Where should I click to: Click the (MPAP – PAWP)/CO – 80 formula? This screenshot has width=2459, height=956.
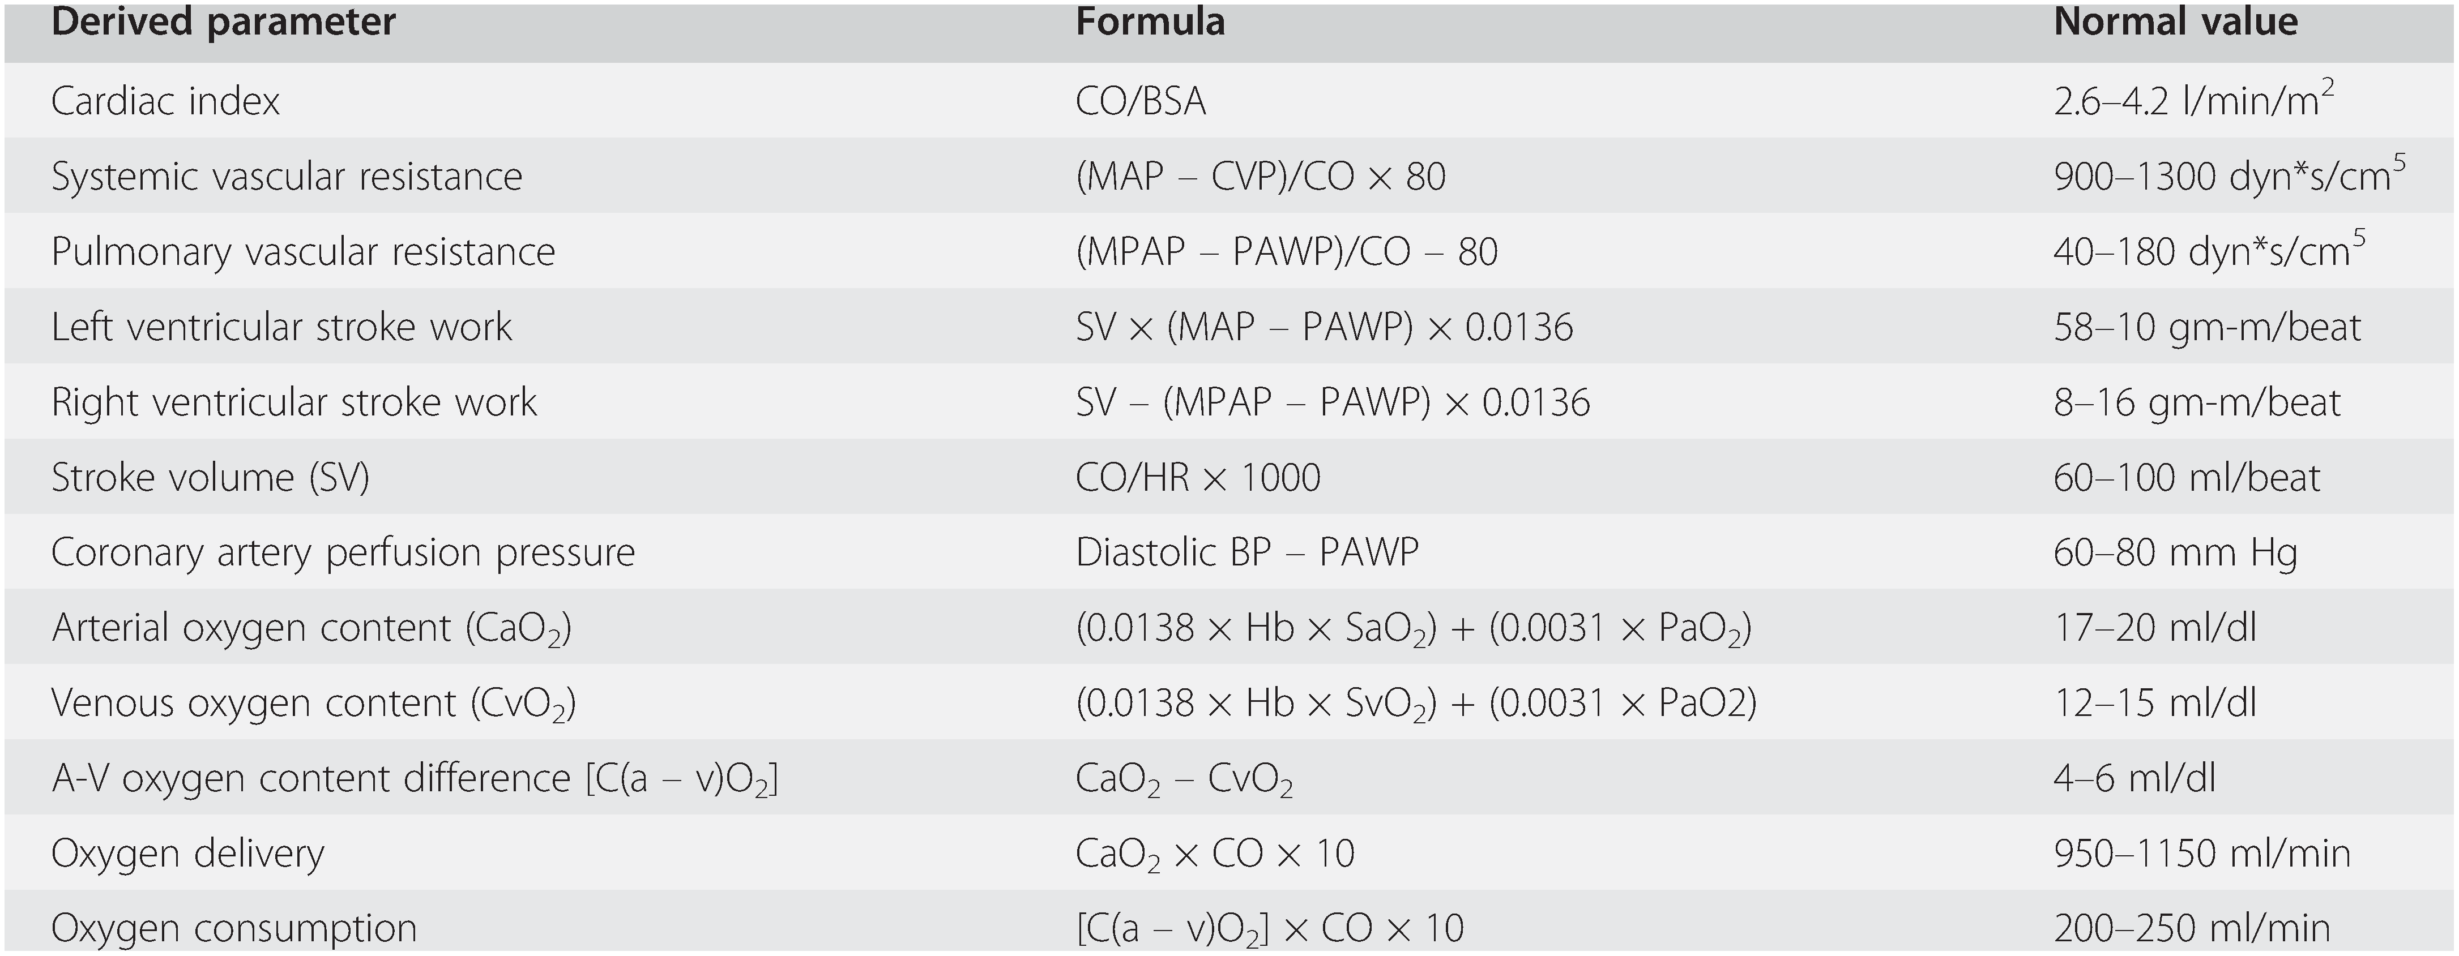click(x=1286, y=252)
